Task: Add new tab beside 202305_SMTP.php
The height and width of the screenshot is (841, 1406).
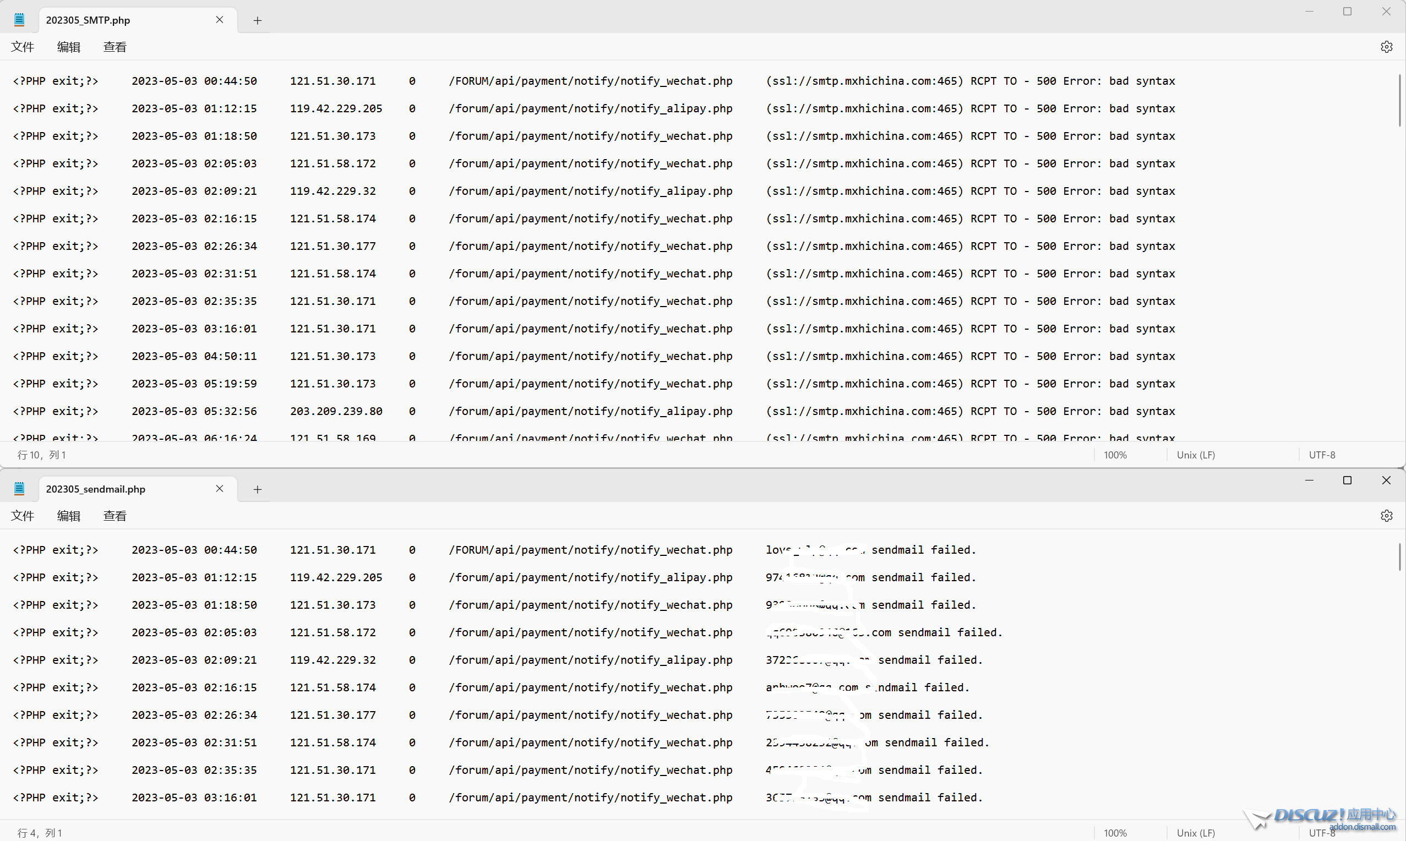Action: tap(257, 20)
